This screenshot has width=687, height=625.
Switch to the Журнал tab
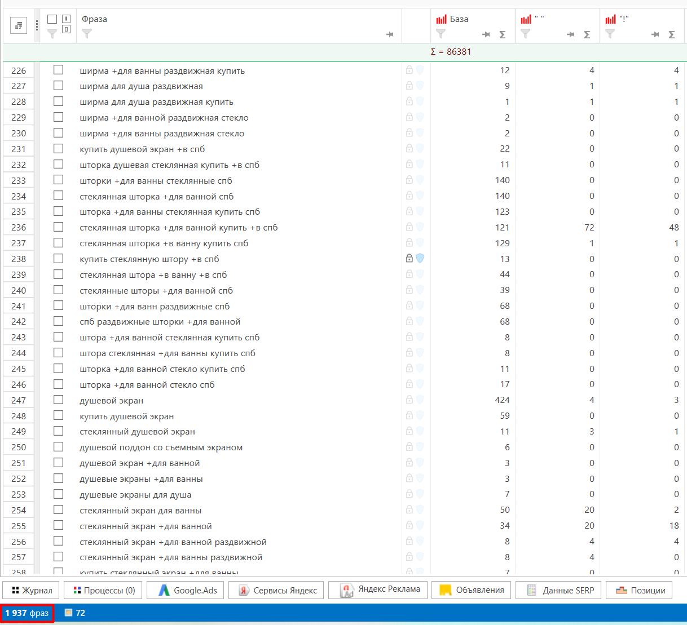[32, 590]
